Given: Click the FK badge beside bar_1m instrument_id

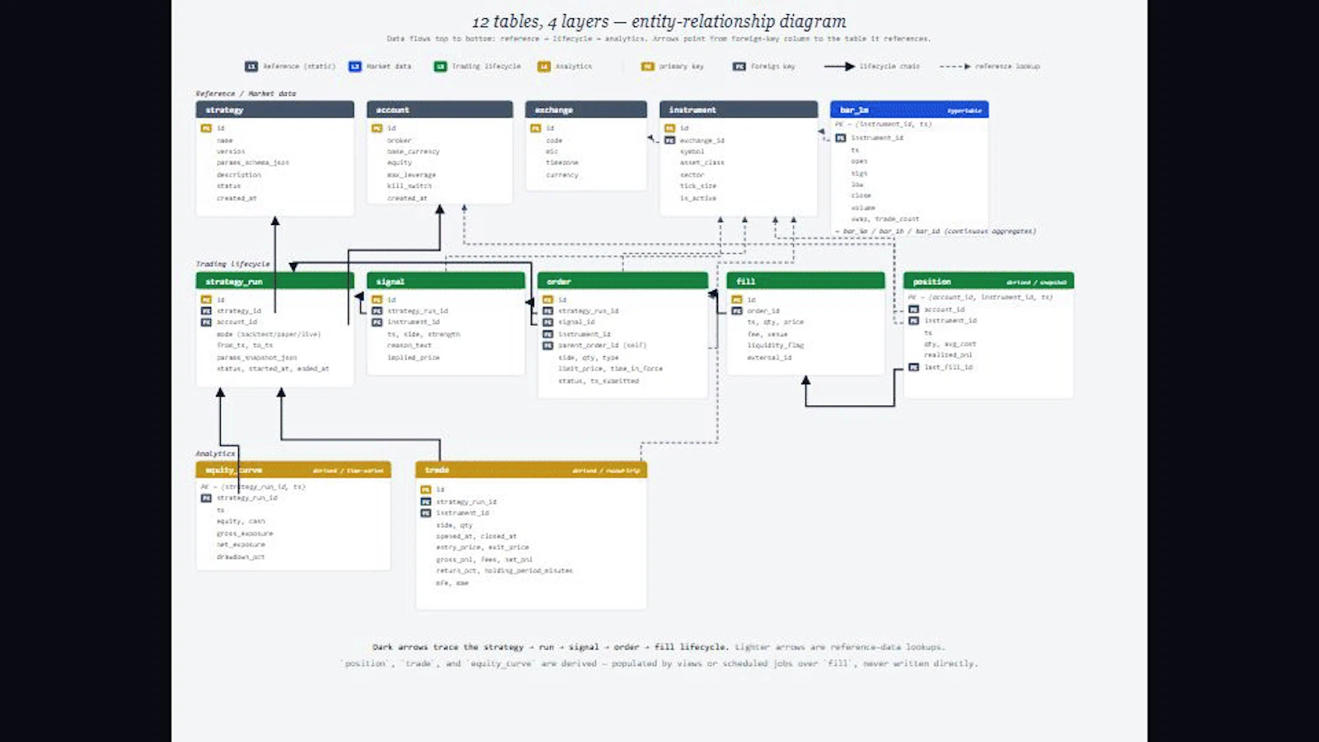Looking at the screenshot, I should [x=841, y=138].
